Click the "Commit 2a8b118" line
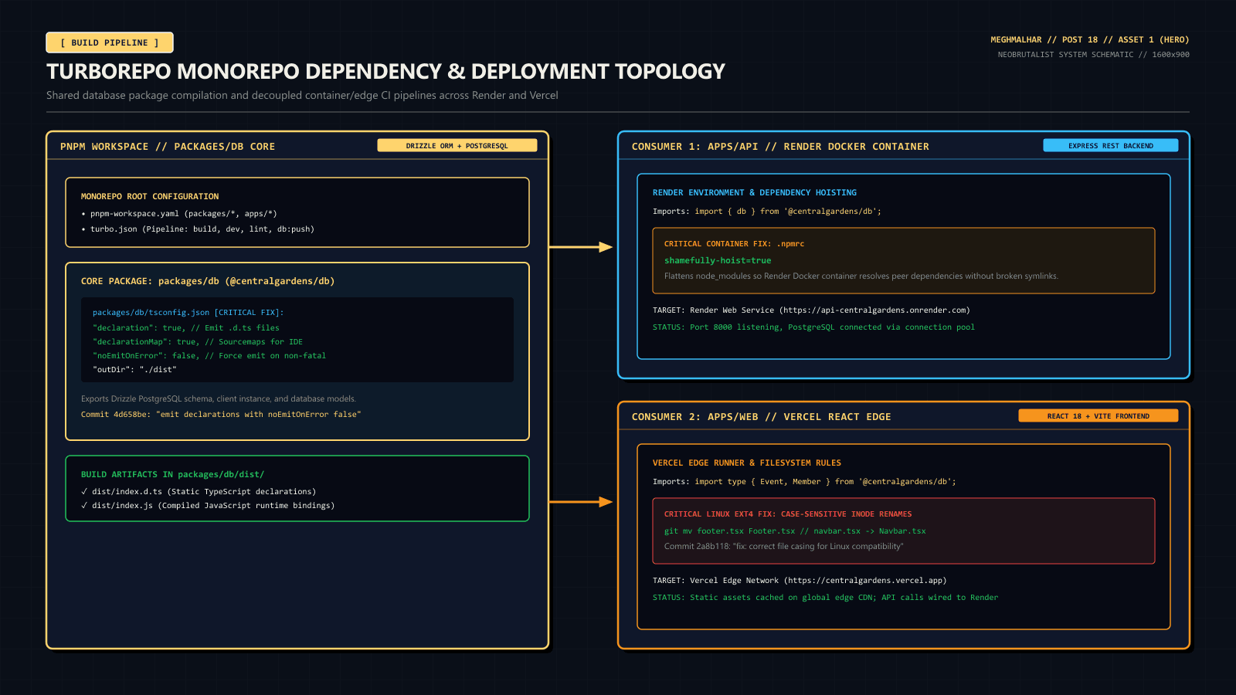1236x695 pixels. pos(784,547)
